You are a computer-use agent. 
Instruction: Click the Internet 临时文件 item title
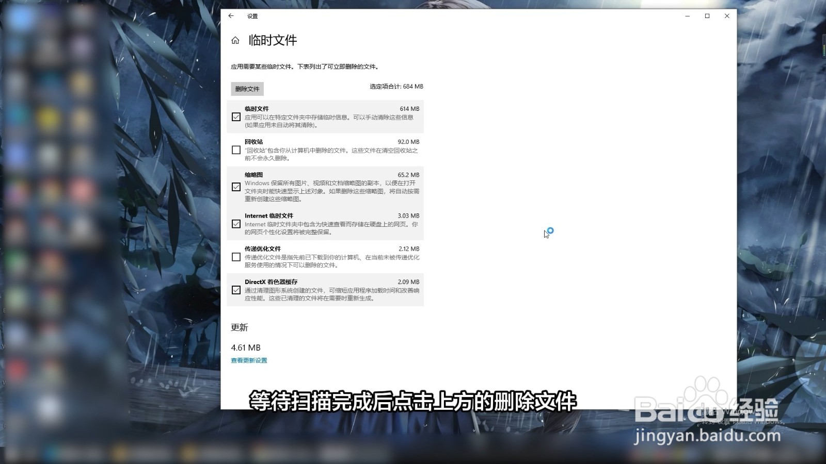coord(269,216)
